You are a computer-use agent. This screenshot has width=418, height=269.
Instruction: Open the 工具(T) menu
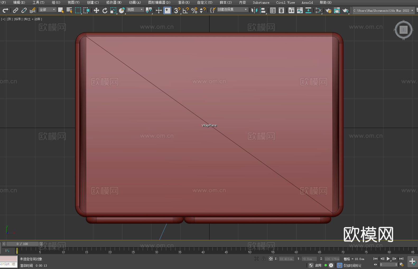point(38,2)
